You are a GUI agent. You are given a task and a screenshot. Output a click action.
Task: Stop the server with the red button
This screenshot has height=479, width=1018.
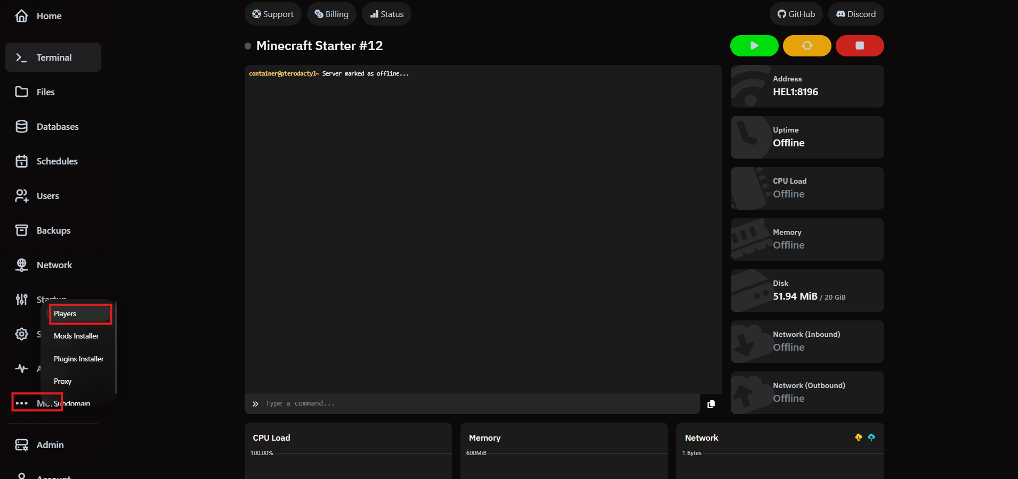click(859, 46)
